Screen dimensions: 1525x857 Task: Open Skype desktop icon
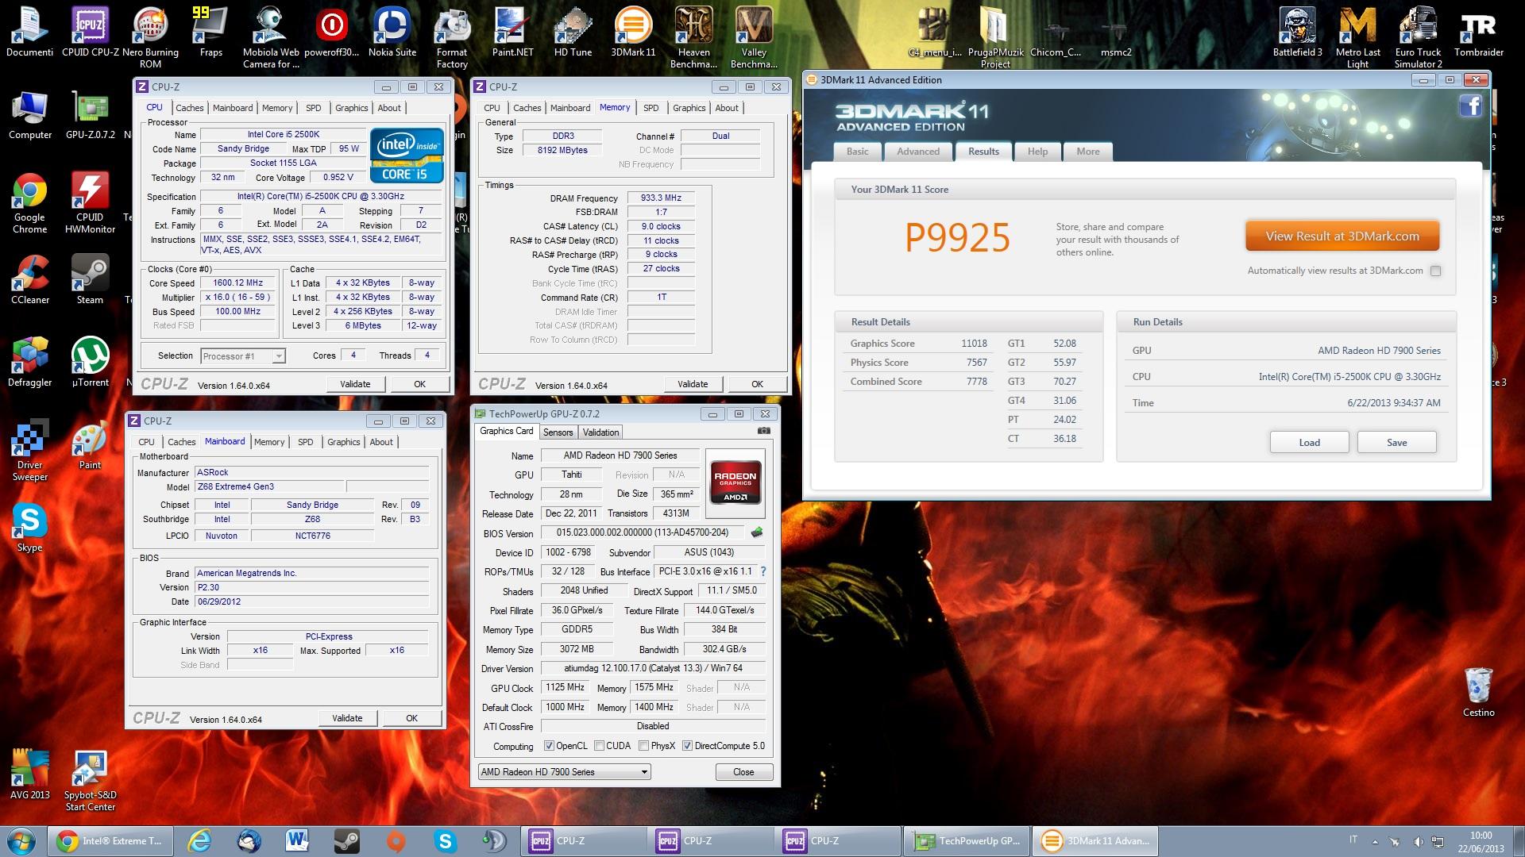tap(29, 527)
